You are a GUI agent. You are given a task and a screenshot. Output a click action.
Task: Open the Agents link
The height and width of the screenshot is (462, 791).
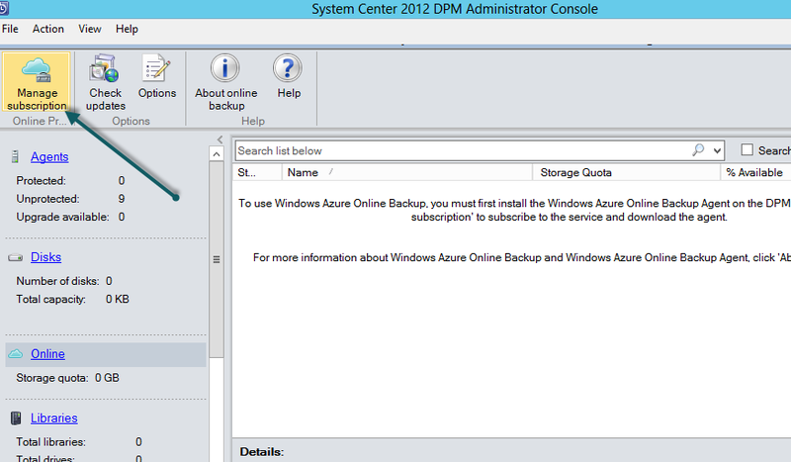click(x=49, y=157)
